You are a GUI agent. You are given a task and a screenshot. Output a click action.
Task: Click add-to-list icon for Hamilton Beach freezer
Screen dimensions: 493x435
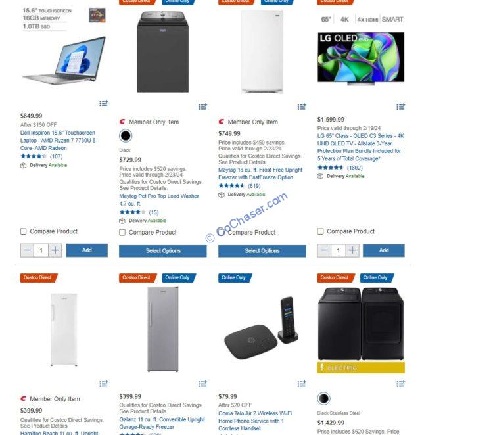[104, 384]
